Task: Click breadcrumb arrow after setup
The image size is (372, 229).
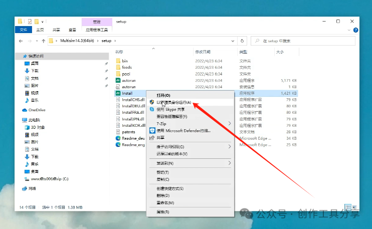Action: point(115,41)
